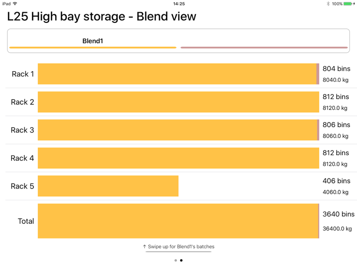Tap the swipe-up arrow for Blend1's batches
Viewport: 357px width, 267px height.
click(x=145, y=247)
